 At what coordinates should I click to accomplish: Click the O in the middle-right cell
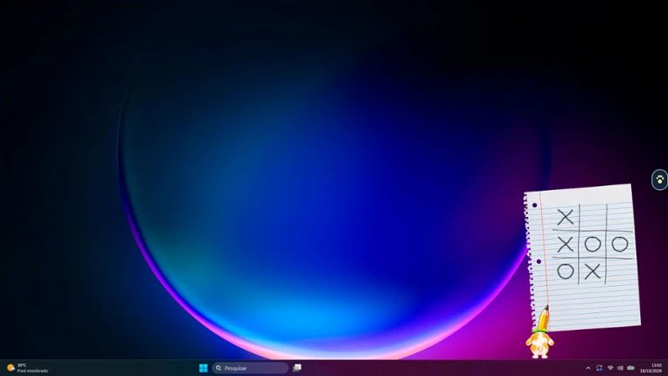(x=620, y=244)
